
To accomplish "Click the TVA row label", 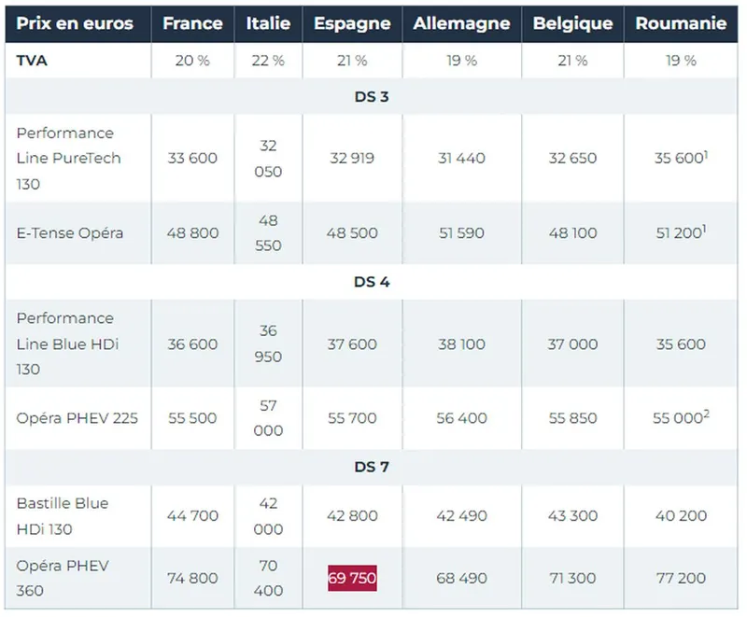I will [32, 61].
